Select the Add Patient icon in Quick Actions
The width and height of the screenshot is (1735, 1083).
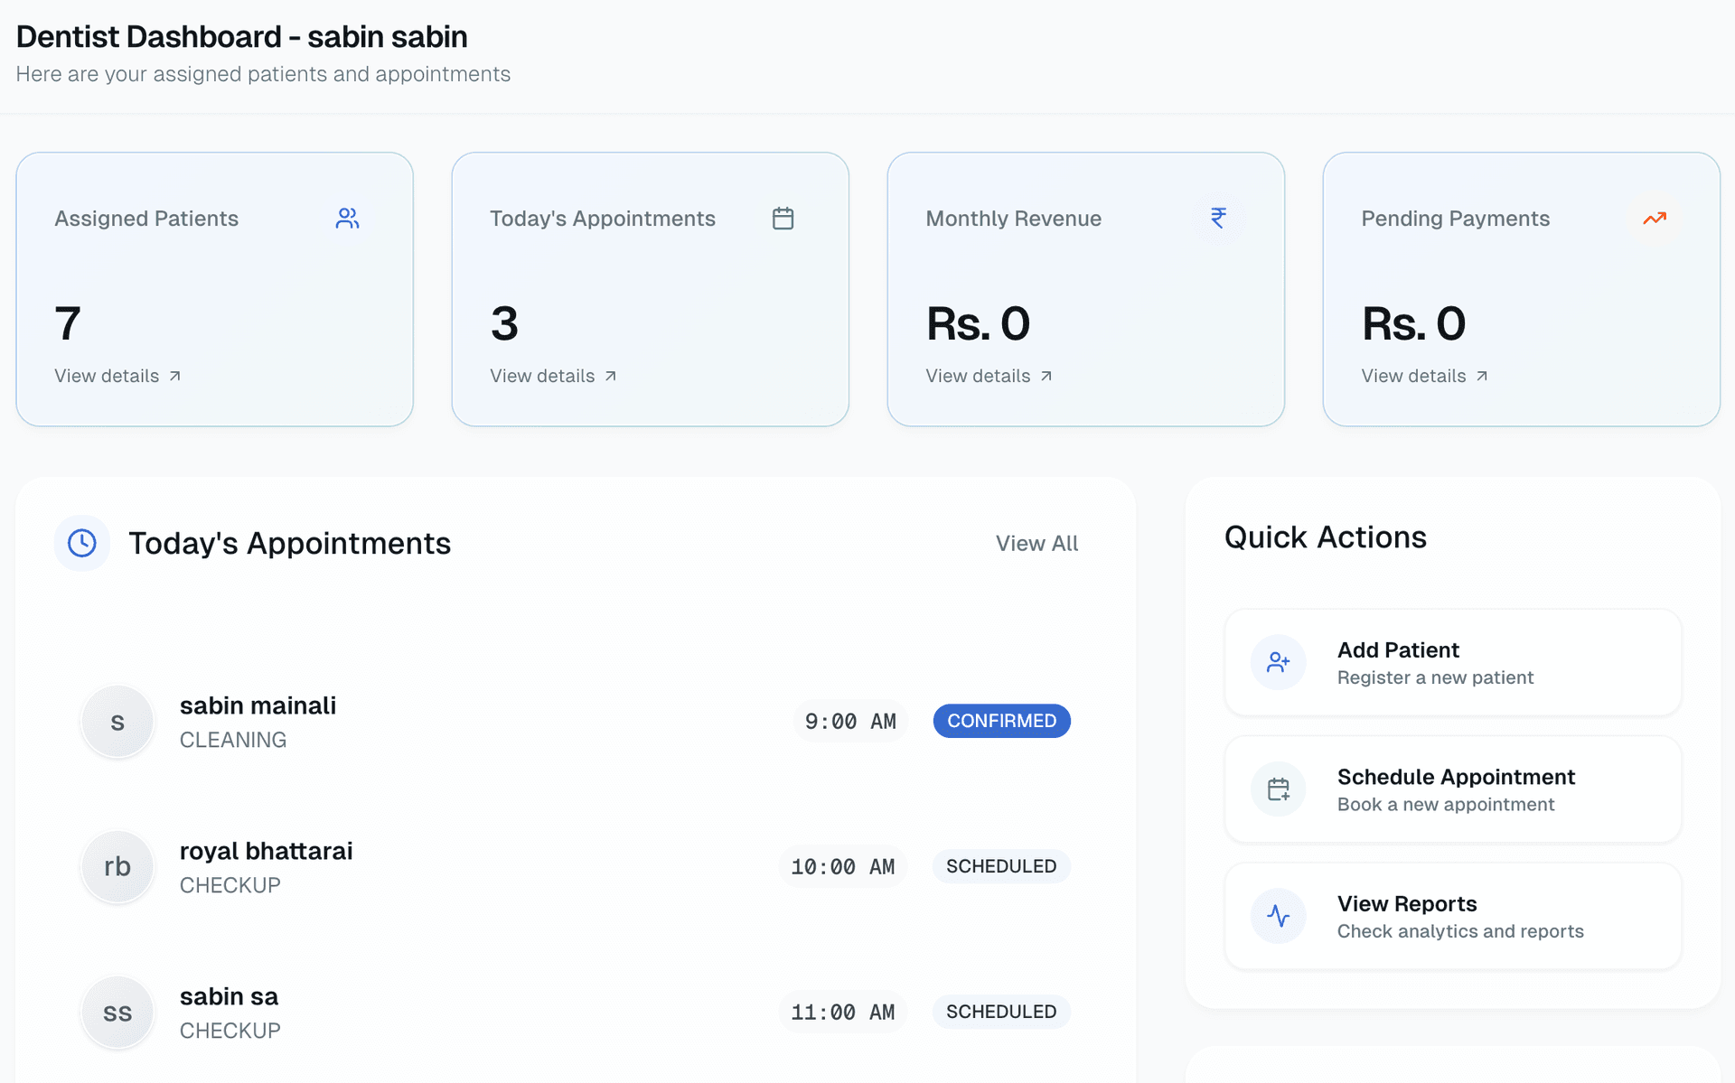tap(1278, 661)
